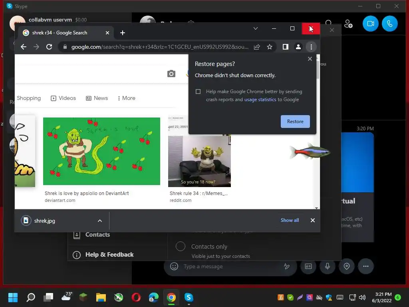The width and height of the screenshot is (409, 307).
Task: Open Chrome side panel icon
Action: (x=285, y=47)
